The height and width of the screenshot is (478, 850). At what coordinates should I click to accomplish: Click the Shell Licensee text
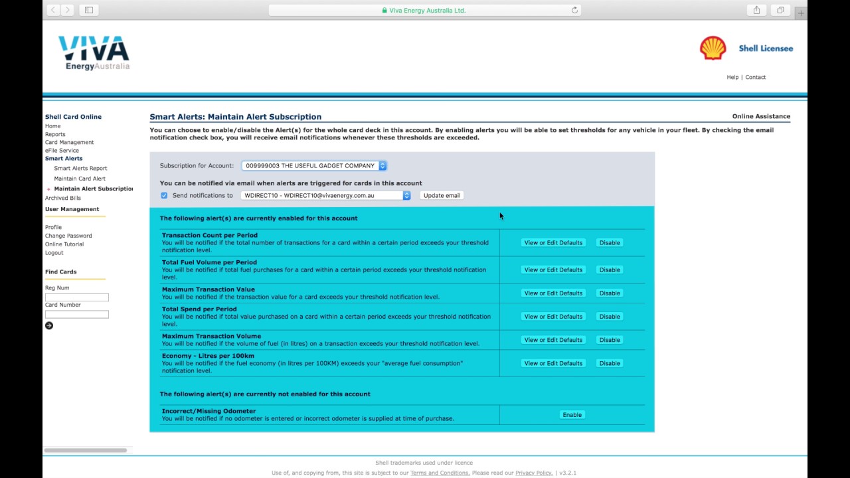tap(766, 48)
